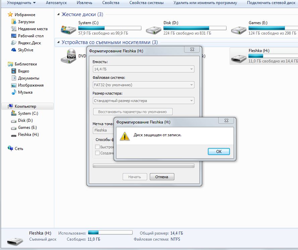Click removable disk icon in details pane
298x250 pixels.
click(15, 241)
